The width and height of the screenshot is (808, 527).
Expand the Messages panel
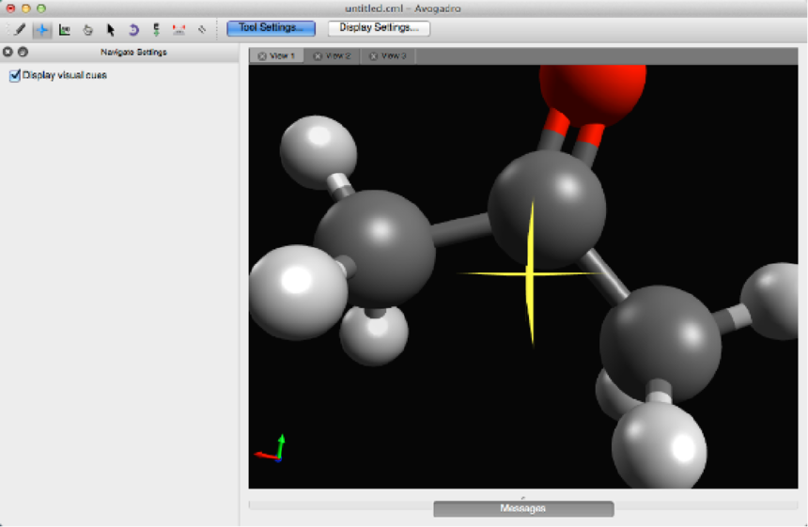(x=523, y=508)
